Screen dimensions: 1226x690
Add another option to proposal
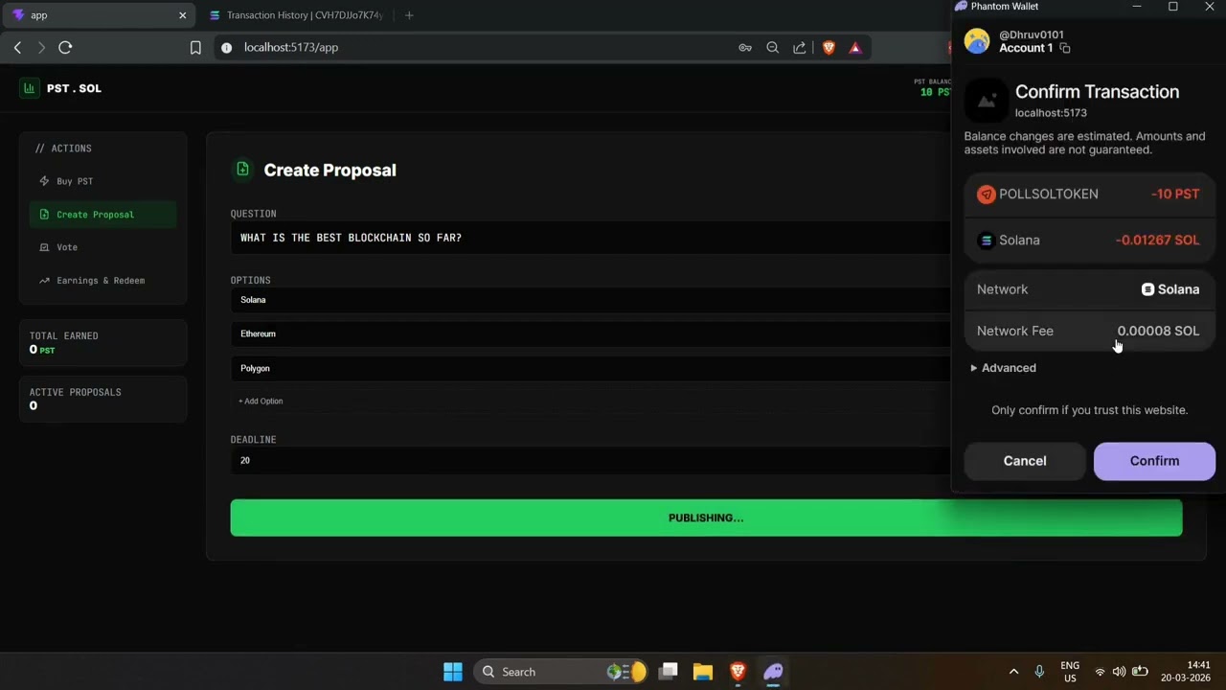261,402
